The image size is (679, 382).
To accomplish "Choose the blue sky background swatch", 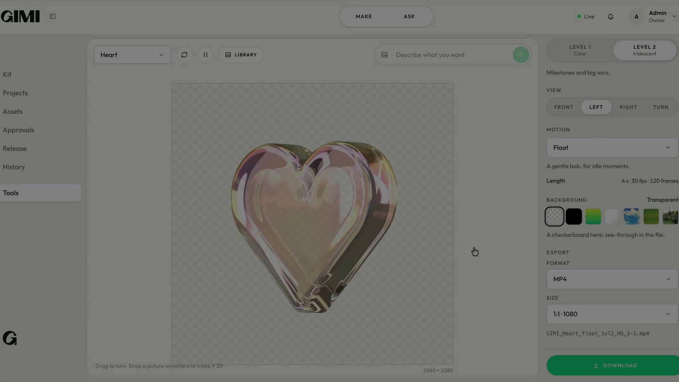I will click(x=632, y=216).
